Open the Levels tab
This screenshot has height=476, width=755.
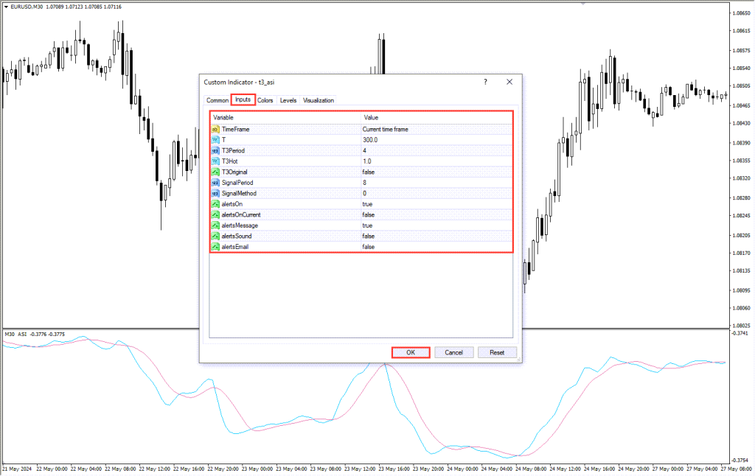pyautogui.click(x=288, y=100)
